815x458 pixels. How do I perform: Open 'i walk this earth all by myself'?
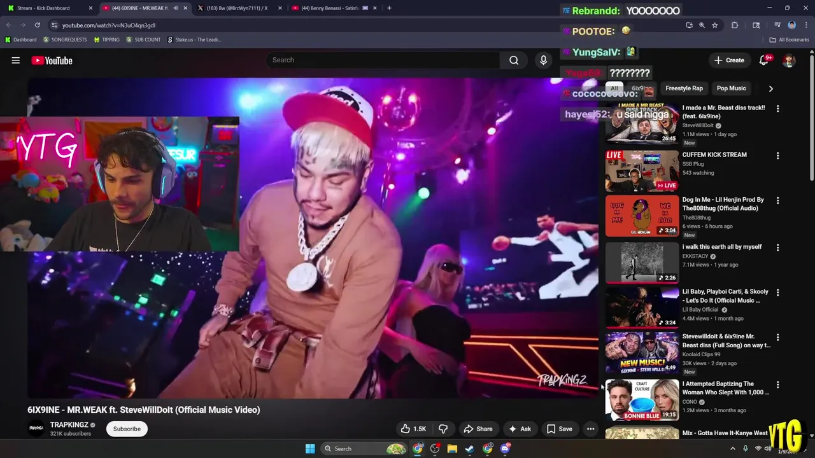click(722, 247)
